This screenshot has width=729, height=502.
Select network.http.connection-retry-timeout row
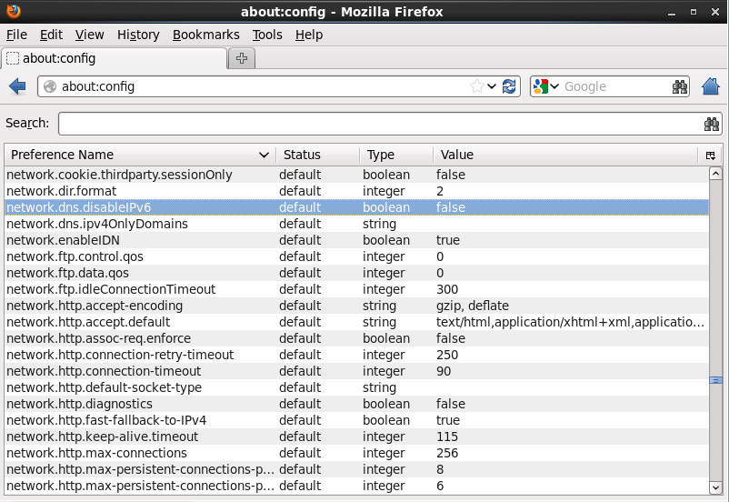[356, 355]
